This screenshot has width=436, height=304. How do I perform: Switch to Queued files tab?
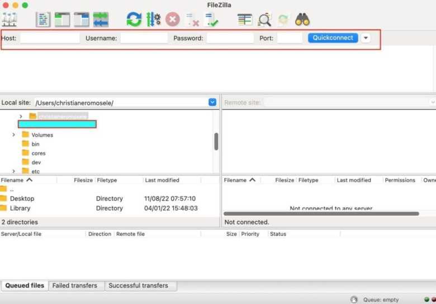(25, 286)
